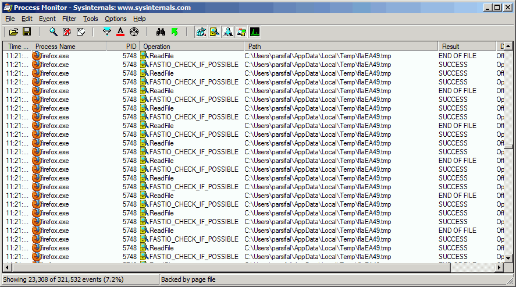
Task: Open Find with the binoculars icon
Action: tap(161, 32)
